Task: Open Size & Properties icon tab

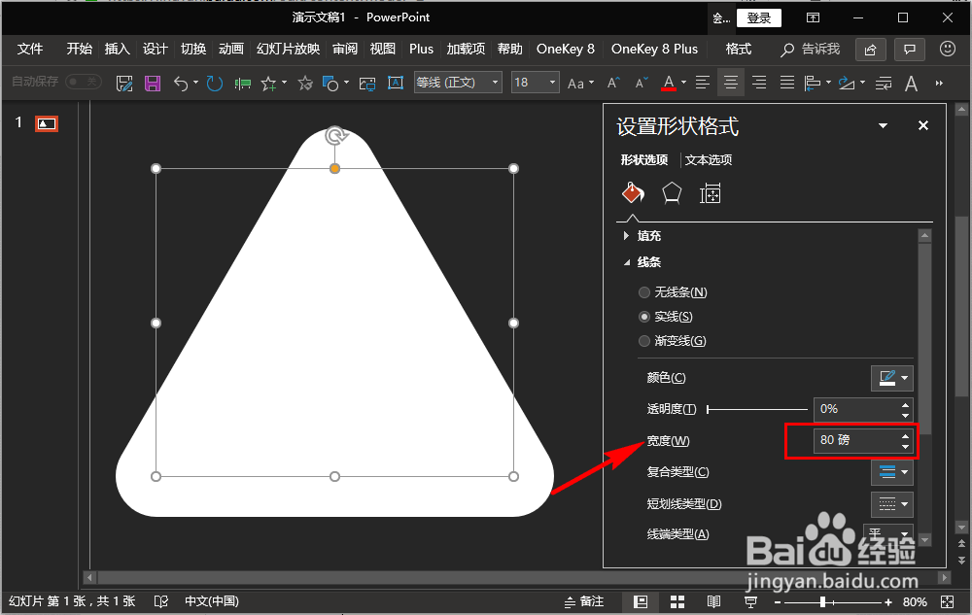Action: (710, 194)
